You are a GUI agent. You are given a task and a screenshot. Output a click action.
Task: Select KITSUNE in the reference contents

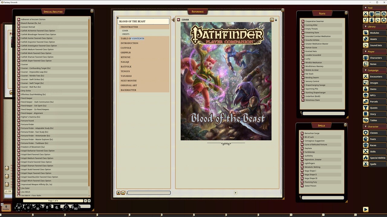pyautogui.click(x=125, y=57)
